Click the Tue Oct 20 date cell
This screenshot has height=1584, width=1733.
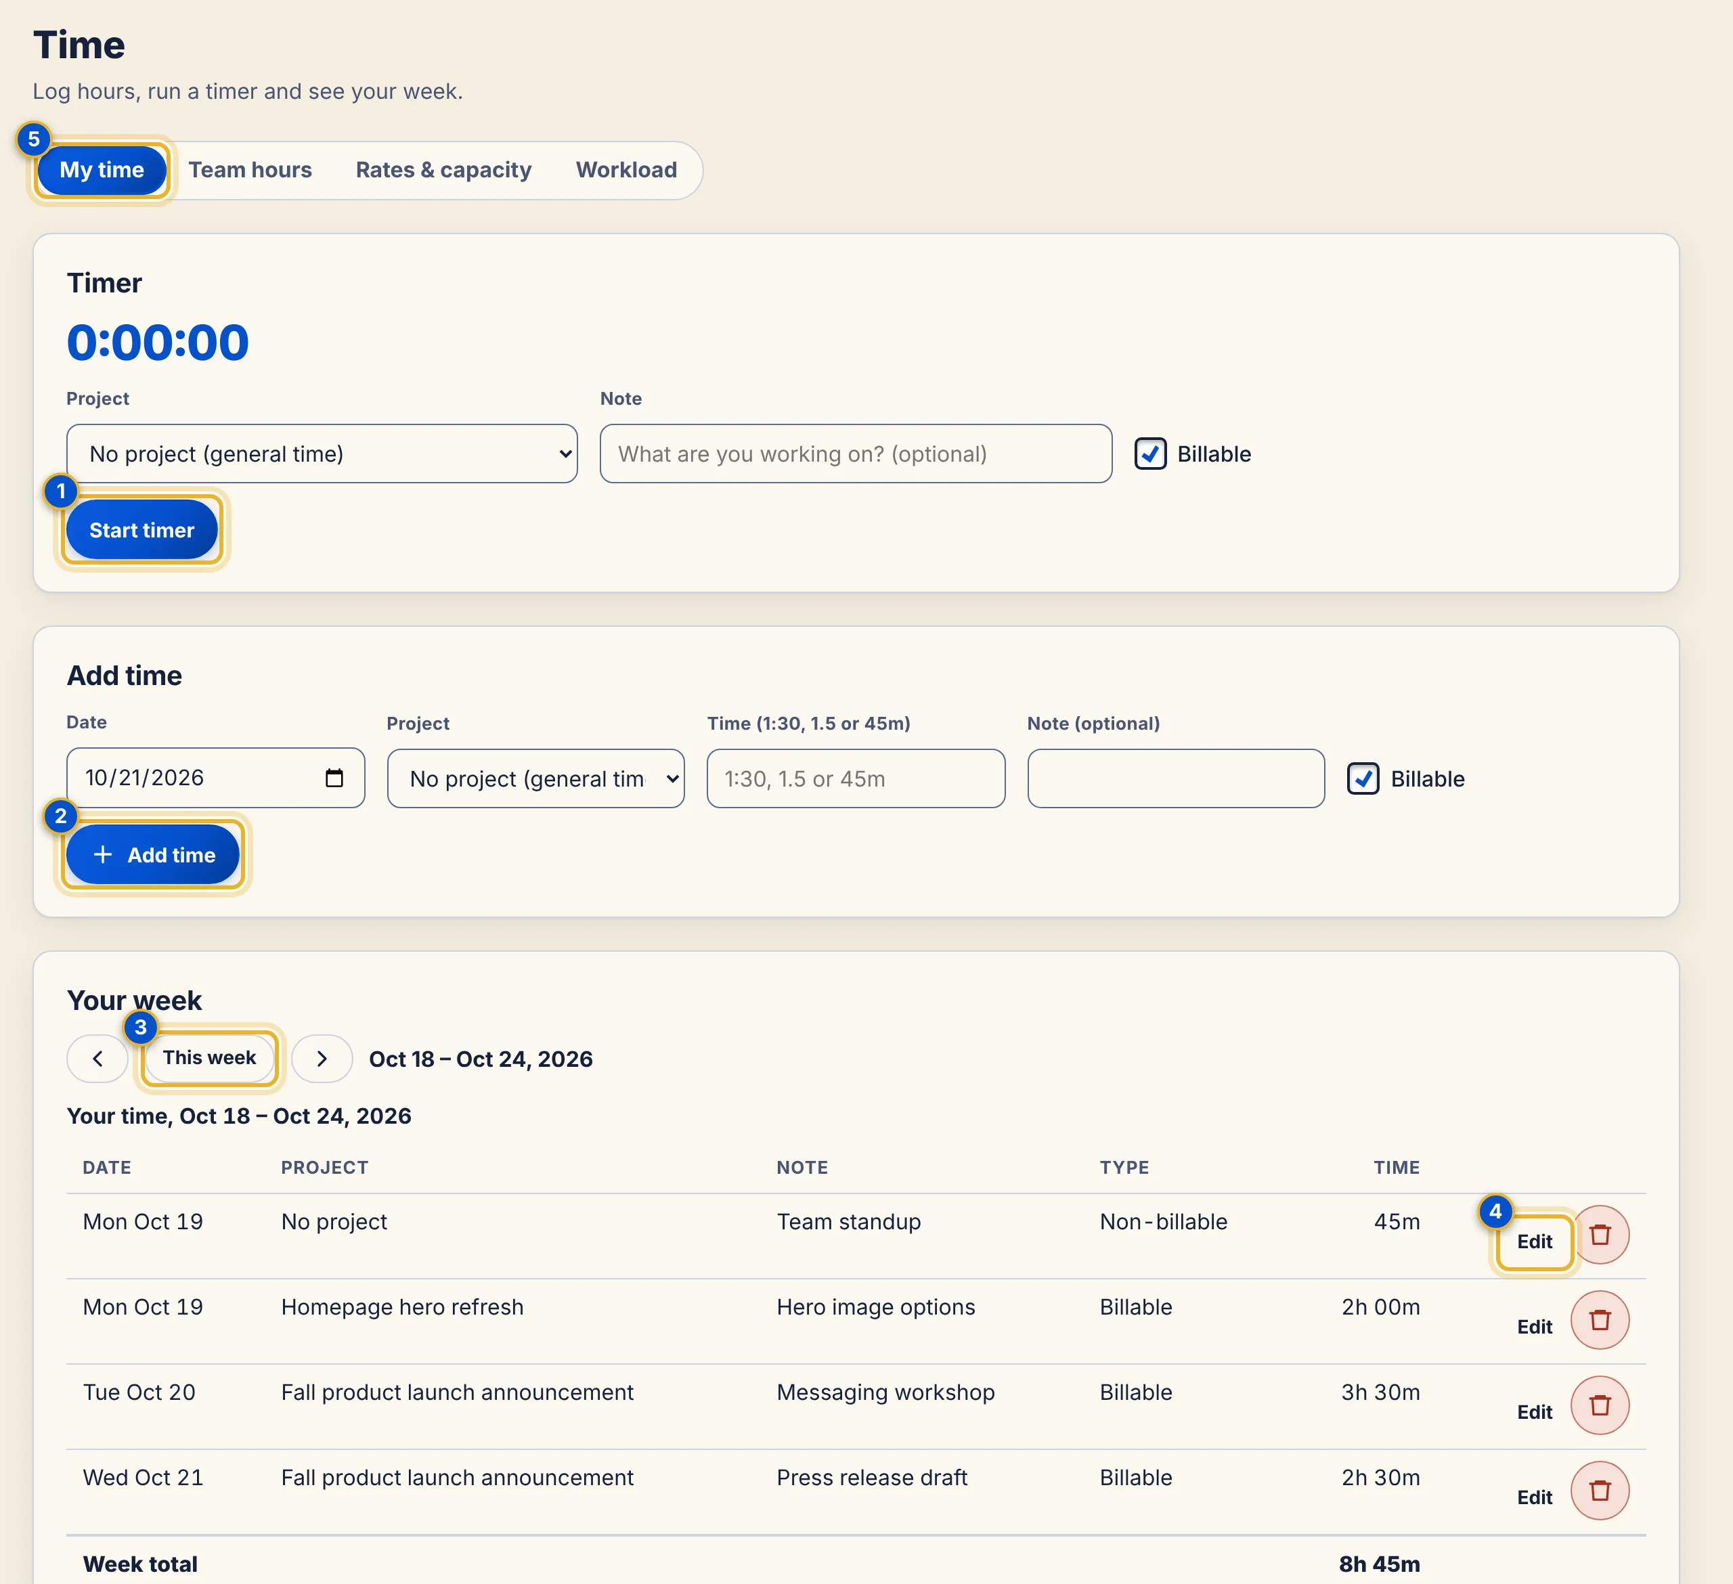(x=139, y=1392)
